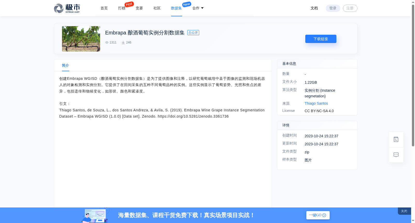Click the Extreme Mart logo
Viewport: 415px width, 223px height.
point(67,8)
